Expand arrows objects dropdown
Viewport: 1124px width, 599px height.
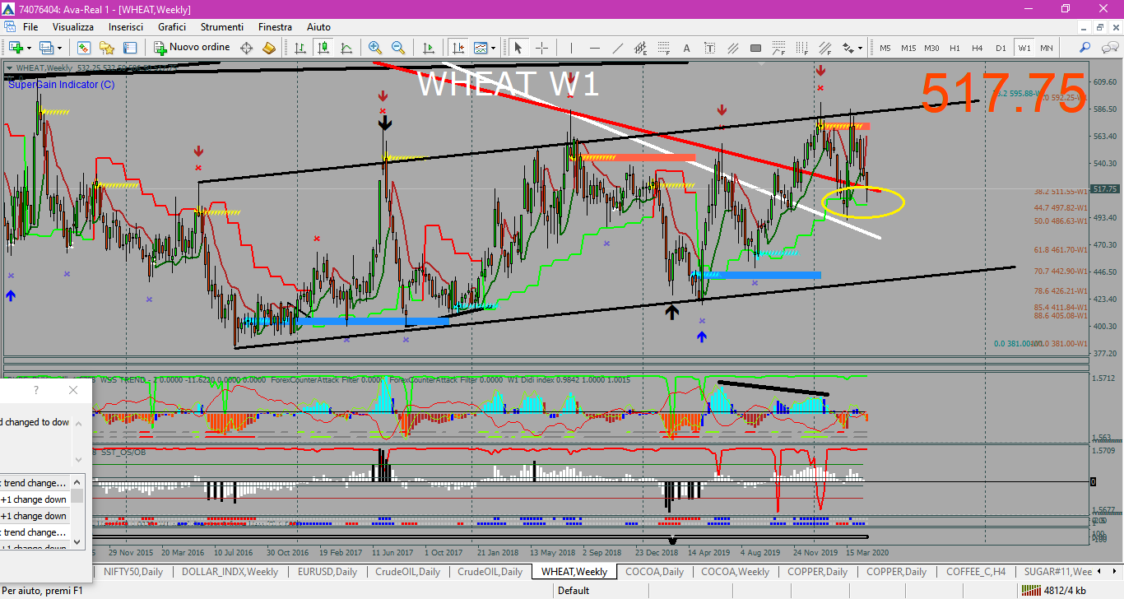(860, 48)
